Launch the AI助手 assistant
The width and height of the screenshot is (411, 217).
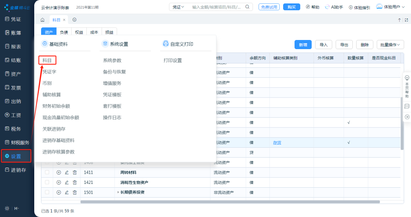click(334, 7)
